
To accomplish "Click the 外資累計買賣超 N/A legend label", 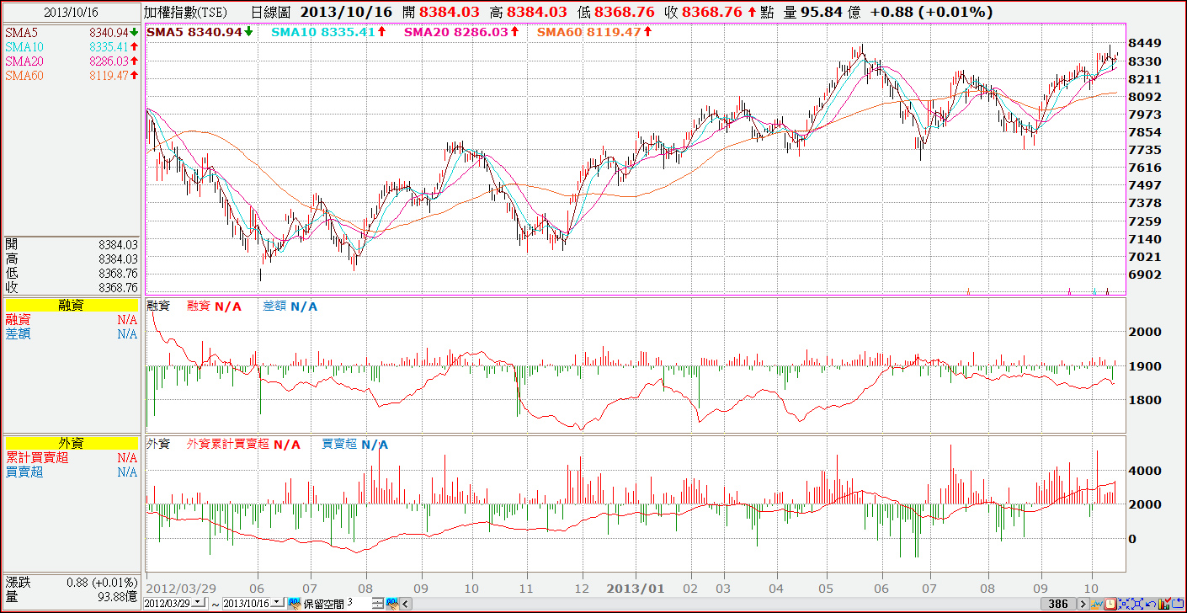I will point(243,444).
